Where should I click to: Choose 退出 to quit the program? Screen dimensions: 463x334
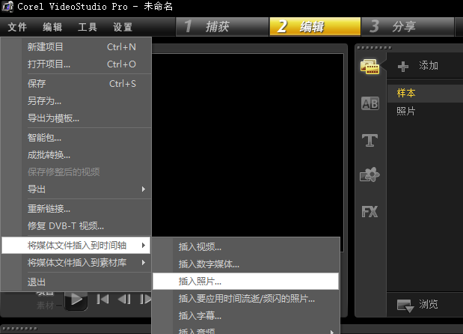tap(76, 282)
